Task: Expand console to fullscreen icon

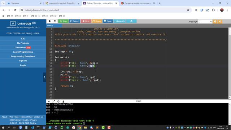Action: coord(54,101)
